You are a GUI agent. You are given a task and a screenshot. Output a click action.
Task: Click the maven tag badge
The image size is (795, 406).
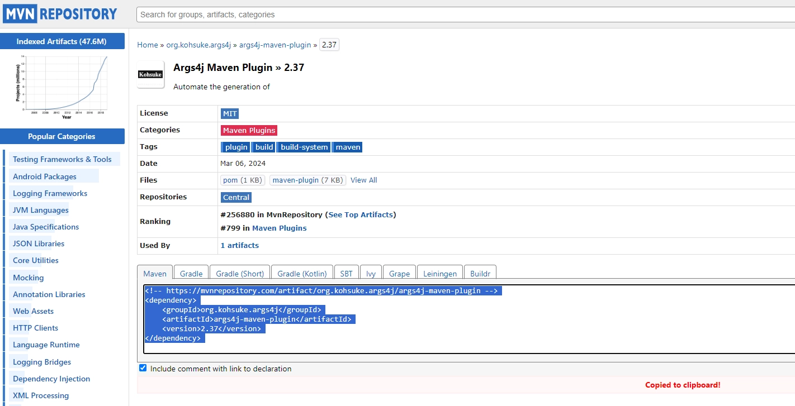coord(347,147)
